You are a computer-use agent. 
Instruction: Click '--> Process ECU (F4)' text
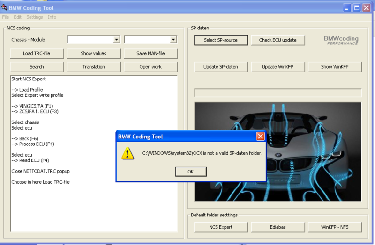(x=33, y=144)
